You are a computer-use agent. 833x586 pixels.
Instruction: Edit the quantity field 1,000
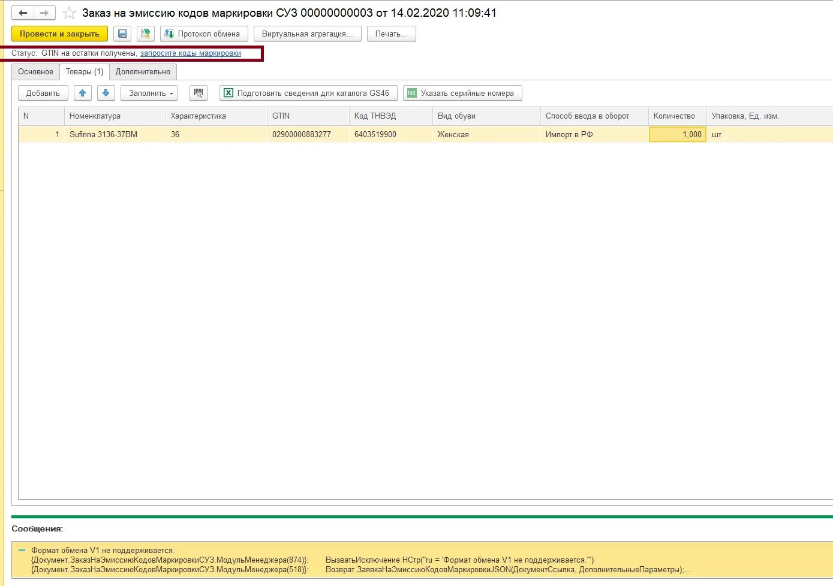pos(677,134)
